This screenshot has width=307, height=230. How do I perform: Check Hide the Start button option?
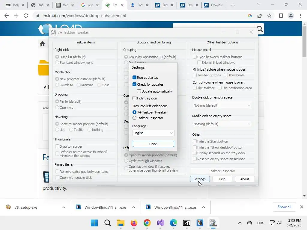(x=195, y=141)
